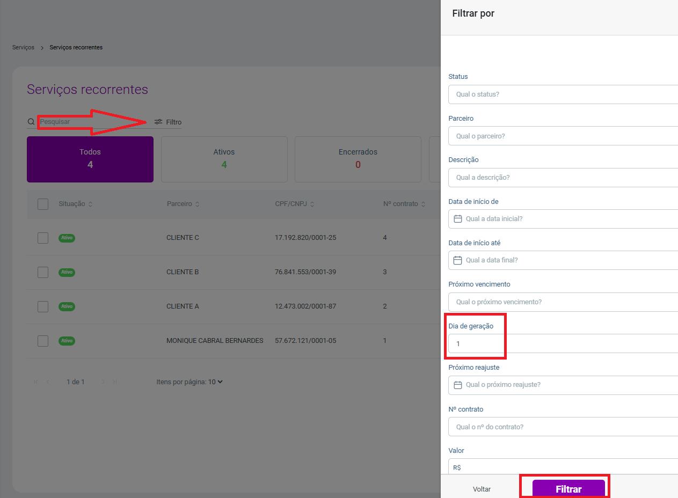Click CNPJ 76.841.553/0001-39 cell
Viewport: 678px width, 498px height.
coord(305,272)
